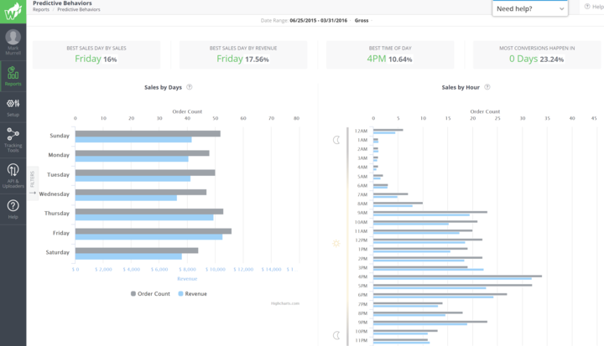Viewport: 604px width, 346px height.
Task: Click the Monday order count bar
Action: point(143,153)
